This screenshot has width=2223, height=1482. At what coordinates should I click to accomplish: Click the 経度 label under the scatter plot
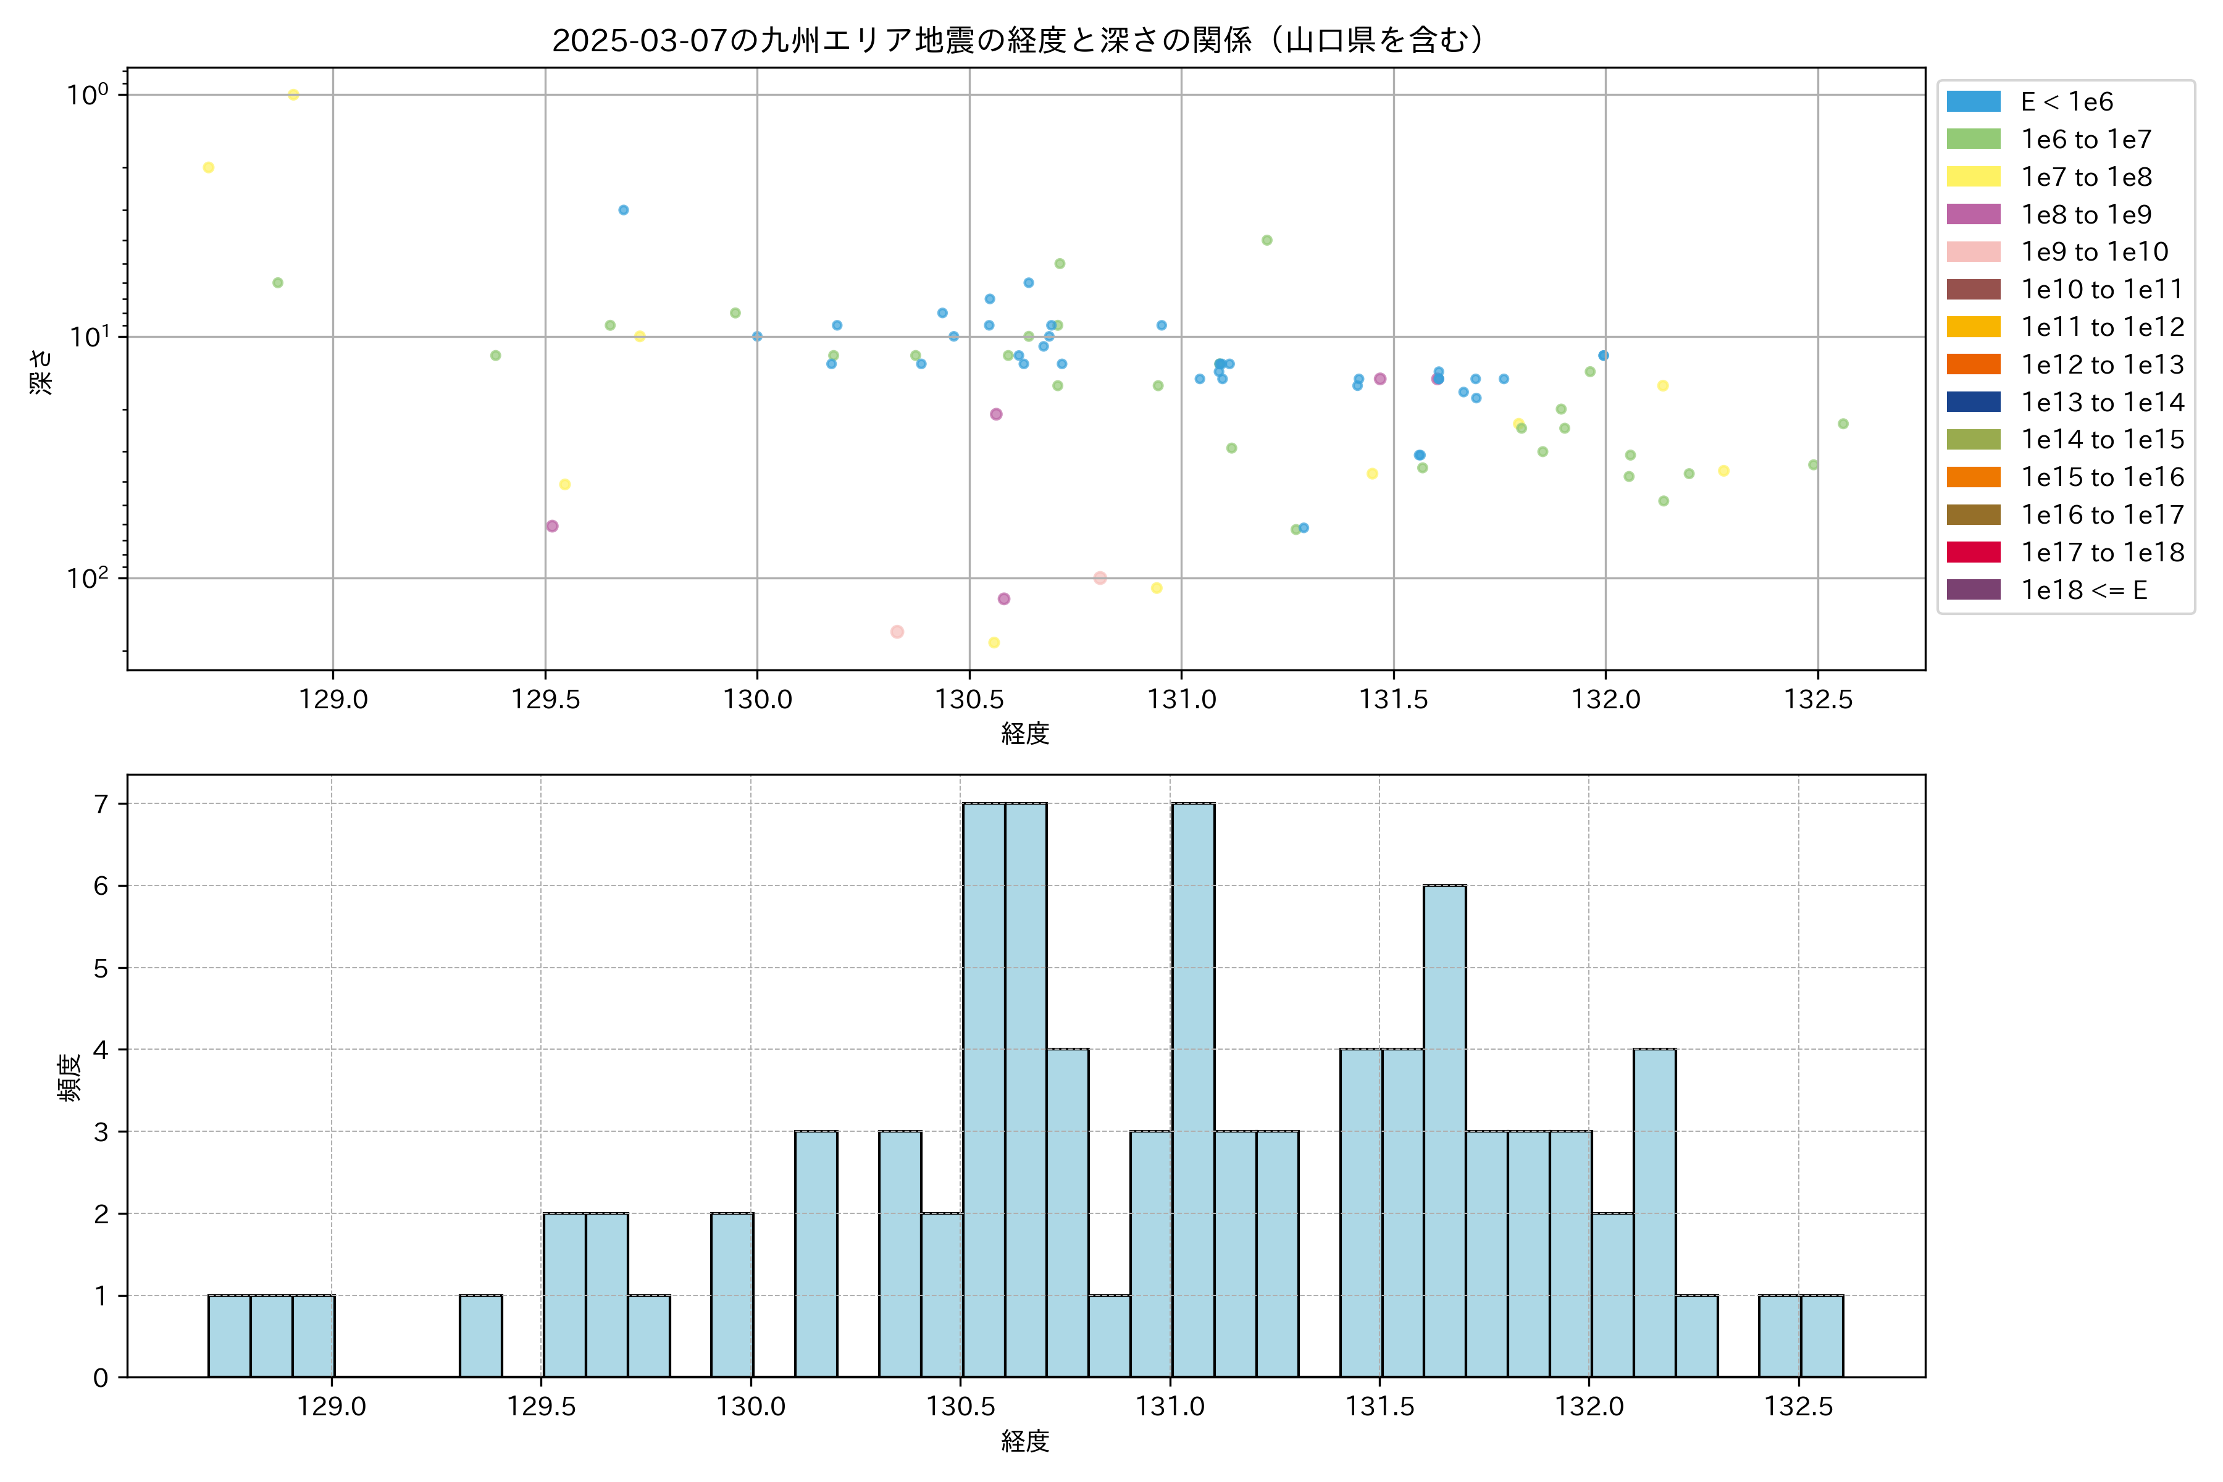coord(1024,734)
